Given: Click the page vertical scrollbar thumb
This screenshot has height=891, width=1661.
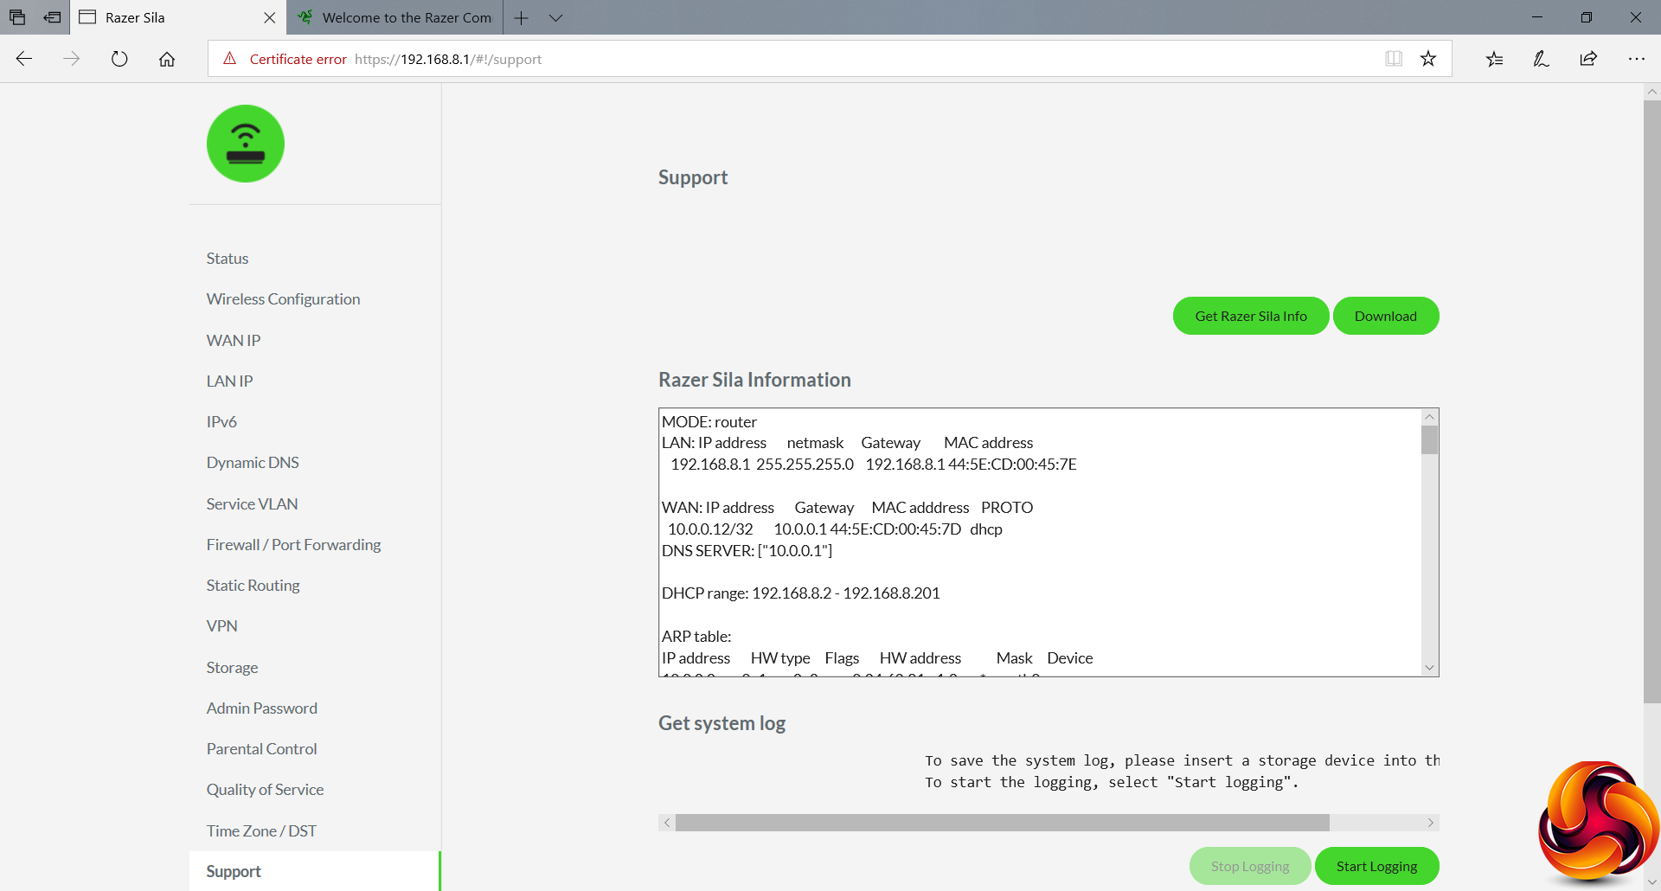Looking at the screenshot, I should [x=1652, y=401].
